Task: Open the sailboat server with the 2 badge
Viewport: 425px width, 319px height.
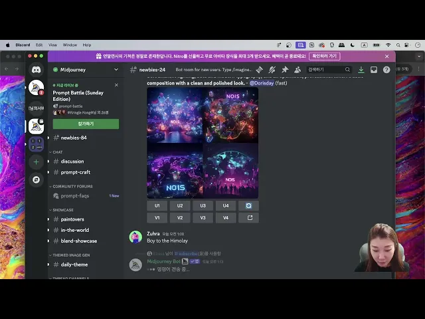Action: [36, 88]
